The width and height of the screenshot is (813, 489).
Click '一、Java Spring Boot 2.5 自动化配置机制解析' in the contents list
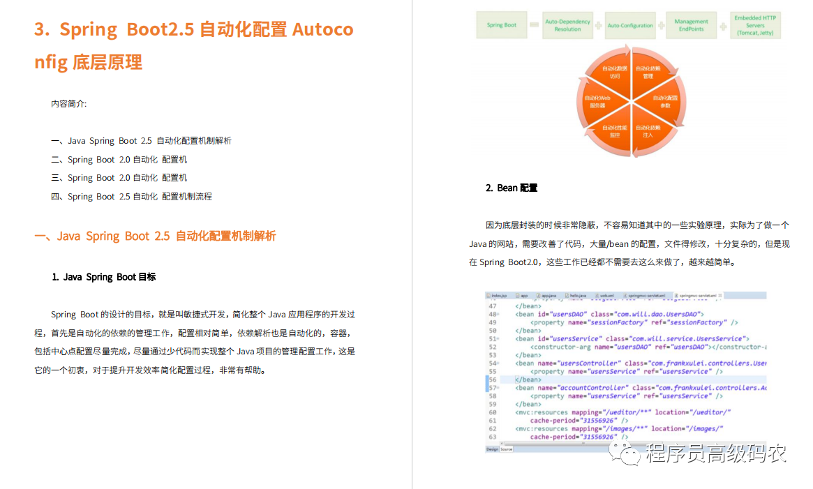coord(141,140)
